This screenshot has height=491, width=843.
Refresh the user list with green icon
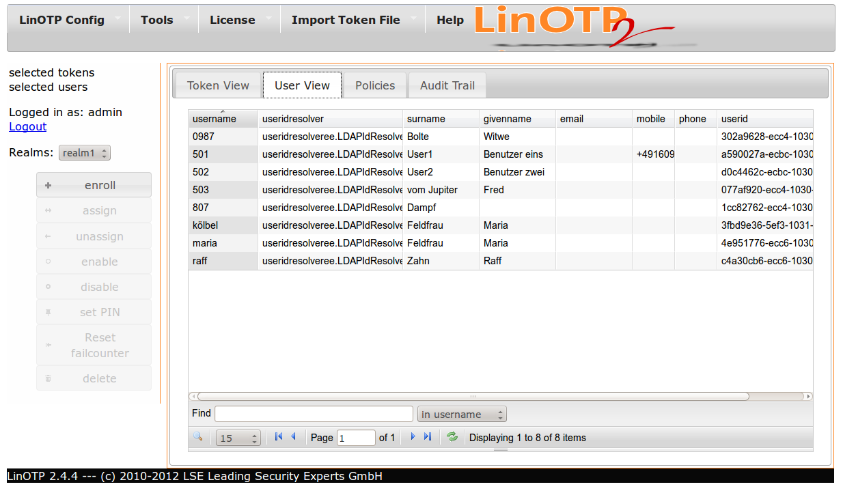coord(452,437)
